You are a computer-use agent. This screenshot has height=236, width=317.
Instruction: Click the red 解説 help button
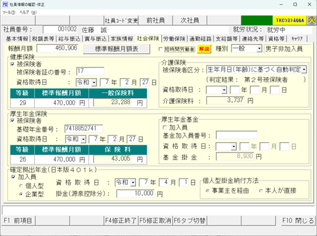pos(204,49)
